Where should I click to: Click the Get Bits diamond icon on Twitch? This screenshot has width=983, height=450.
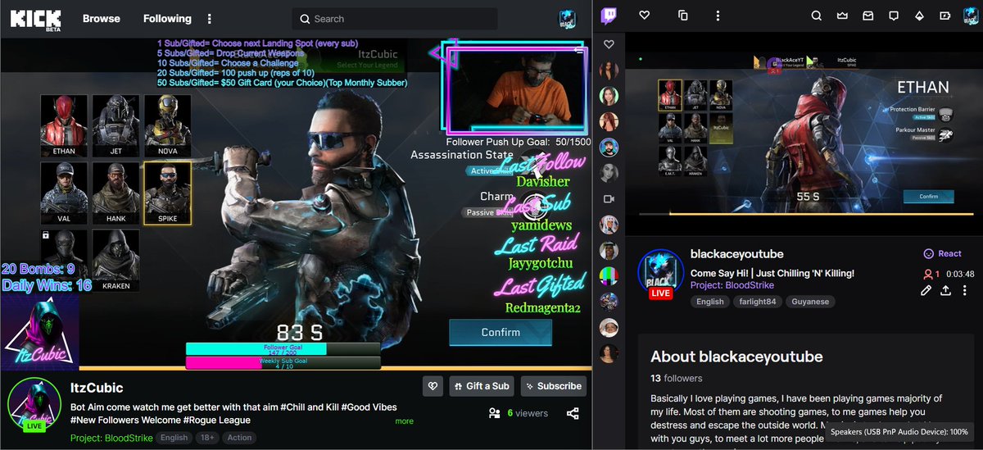point(919,16)
